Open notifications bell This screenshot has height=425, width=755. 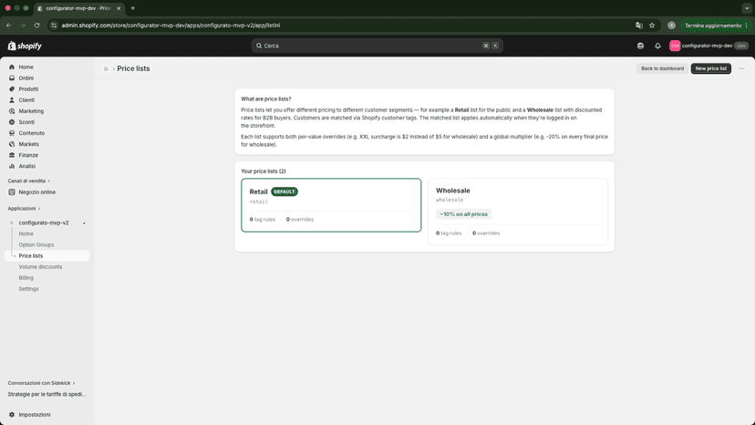pos(657,46)
